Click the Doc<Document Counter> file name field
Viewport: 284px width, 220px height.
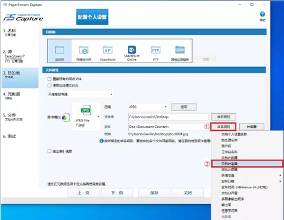coord(168,127)
